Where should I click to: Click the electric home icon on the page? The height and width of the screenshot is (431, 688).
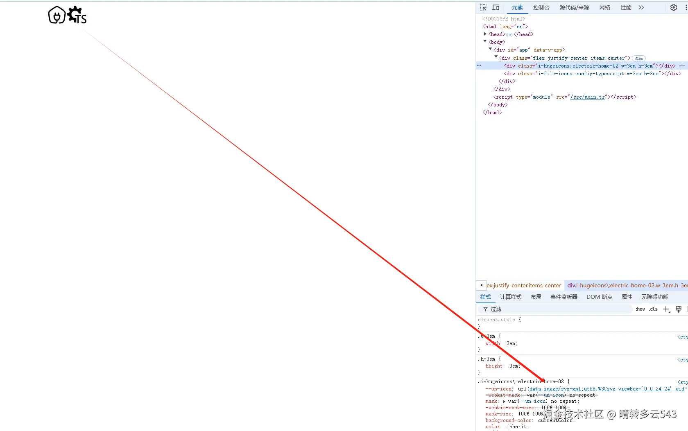click(x=57, y=15)
